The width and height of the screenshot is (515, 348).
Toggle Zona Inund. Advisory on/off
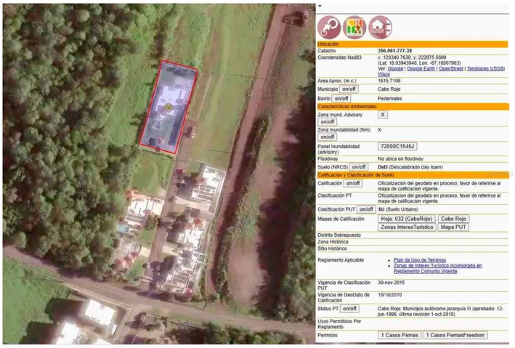[x=327, y=122]
